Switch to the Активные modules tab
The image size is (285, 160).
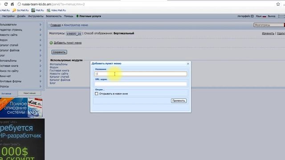pyautogui.click(x=7, y=94)
